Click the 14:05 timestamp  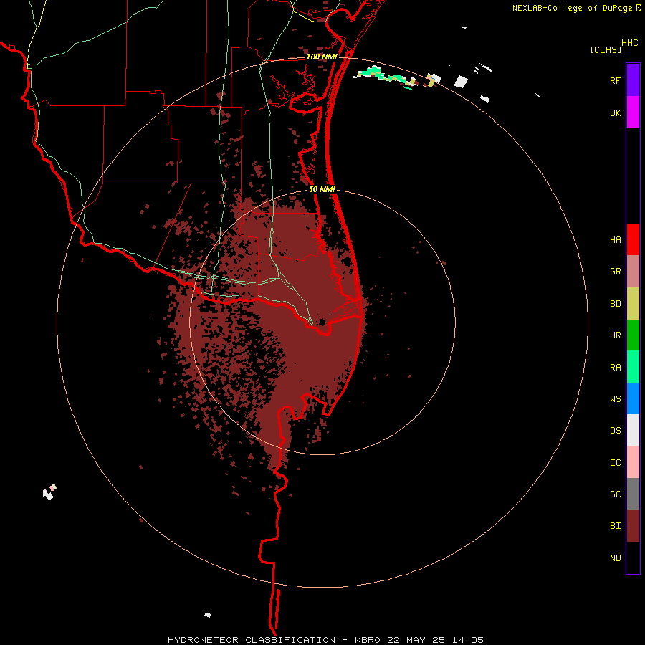click(x=467, y=640)
